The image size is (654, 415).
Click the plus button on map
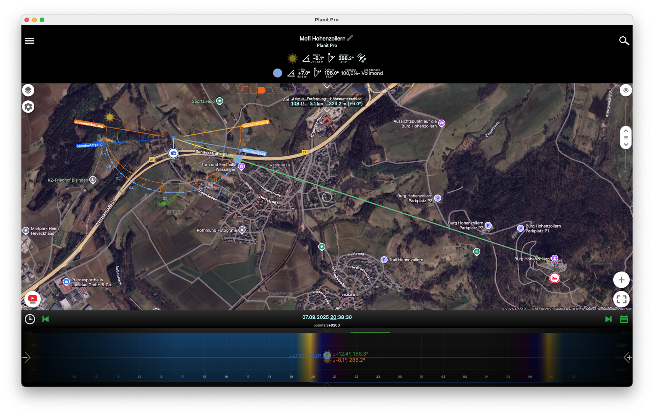621,280
